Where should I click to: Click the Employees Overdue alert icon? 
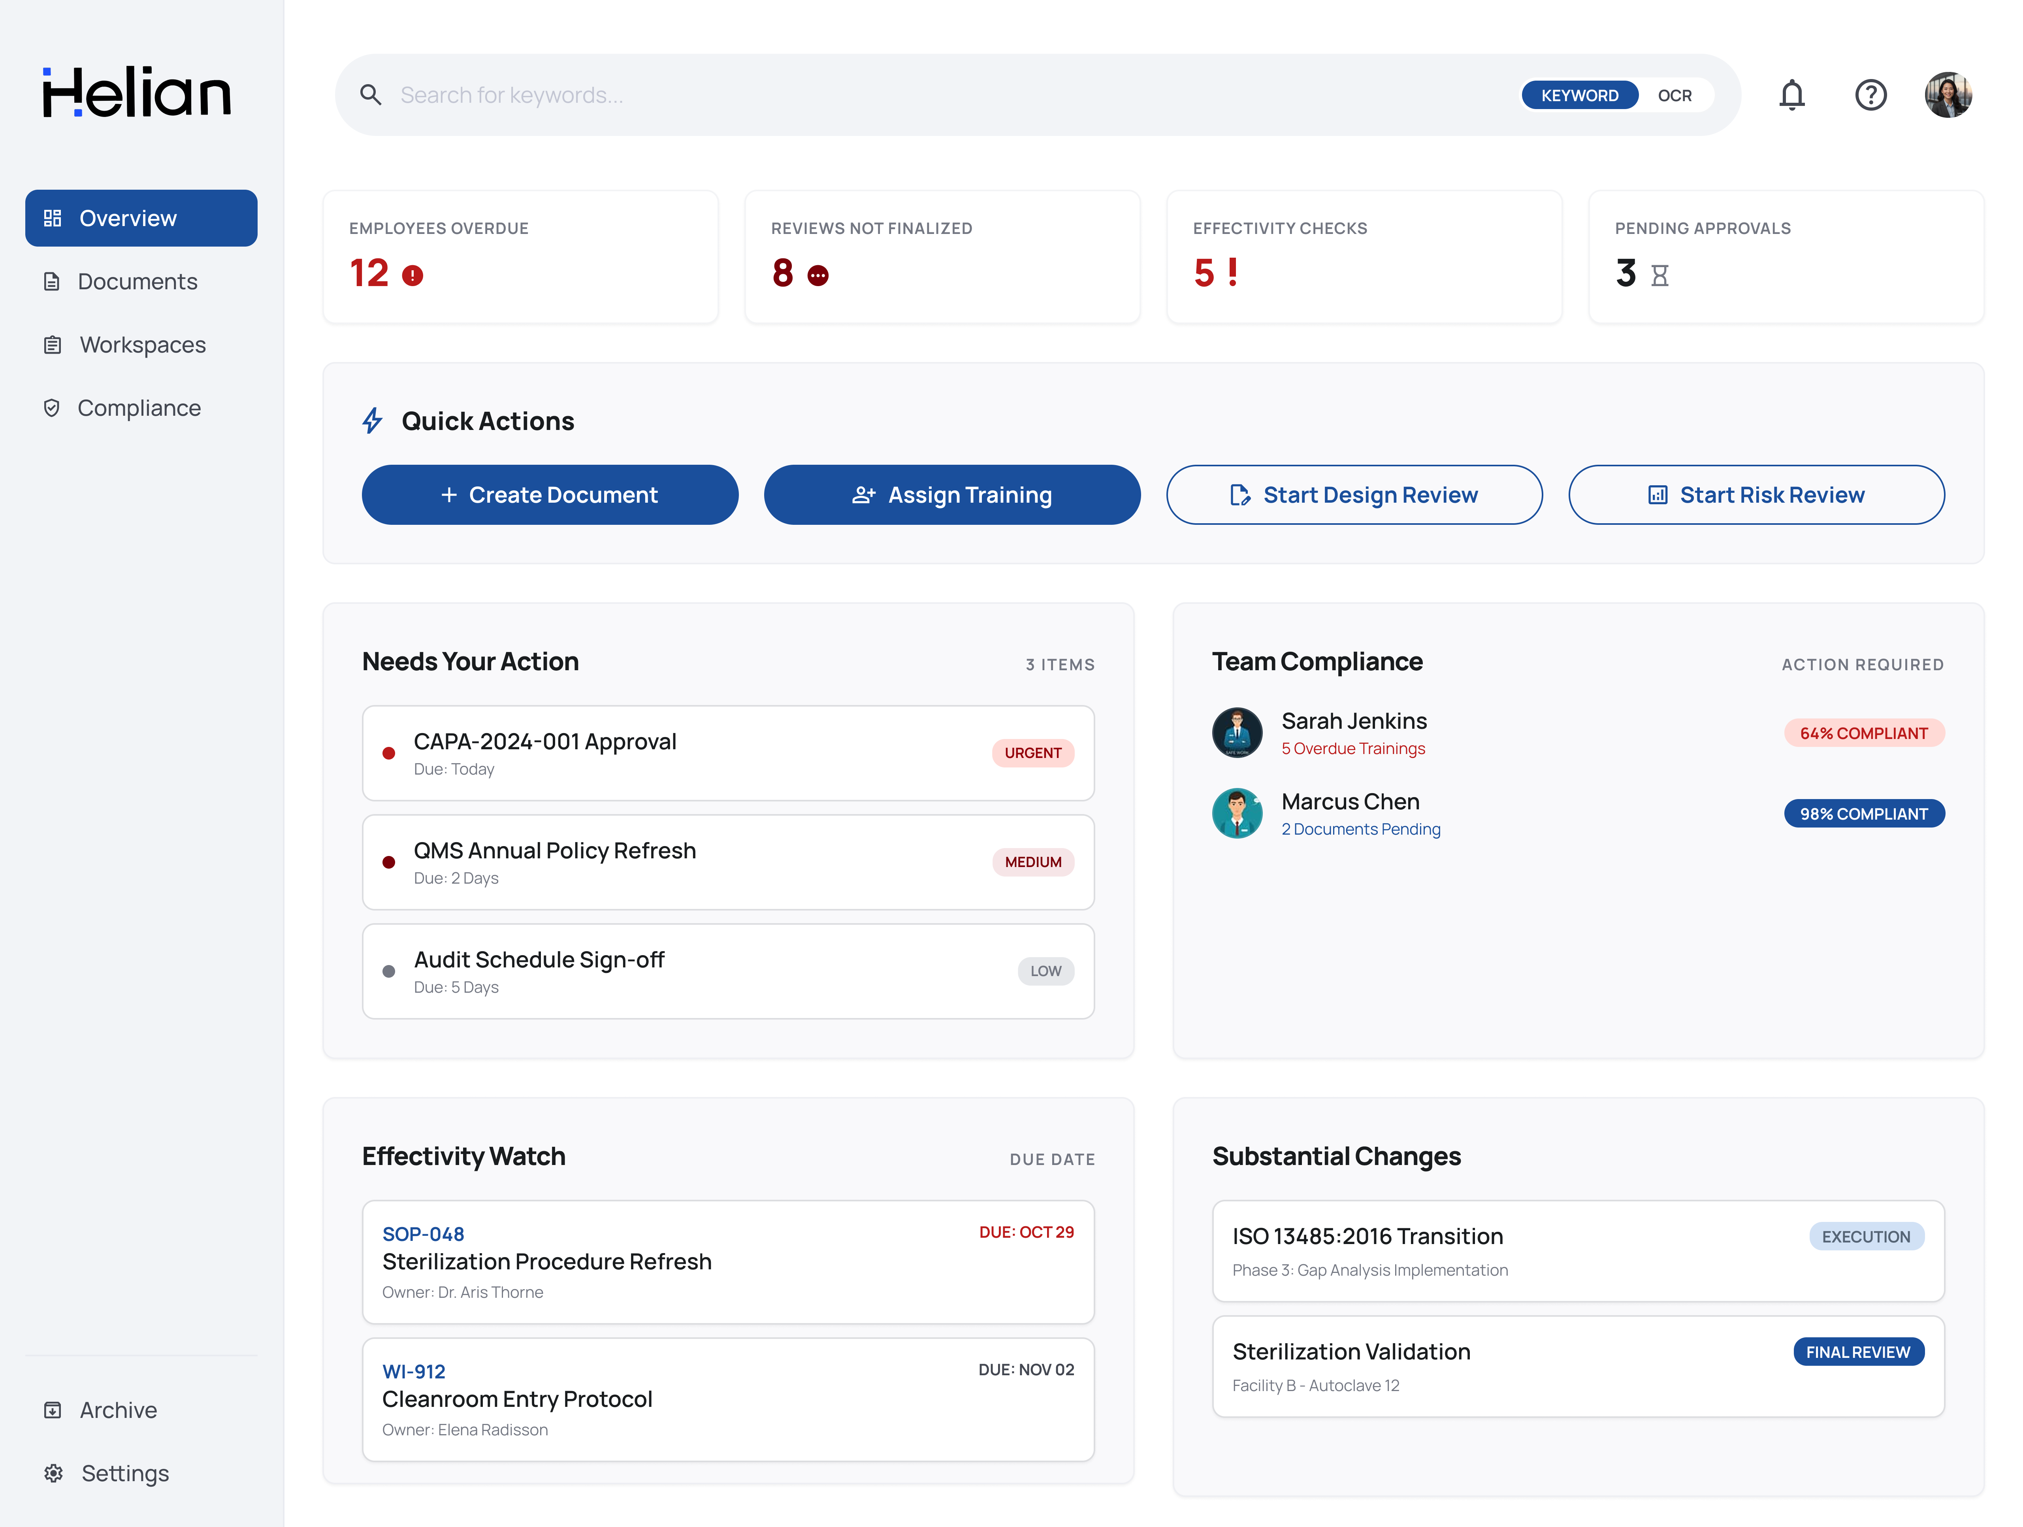[413, 275]
